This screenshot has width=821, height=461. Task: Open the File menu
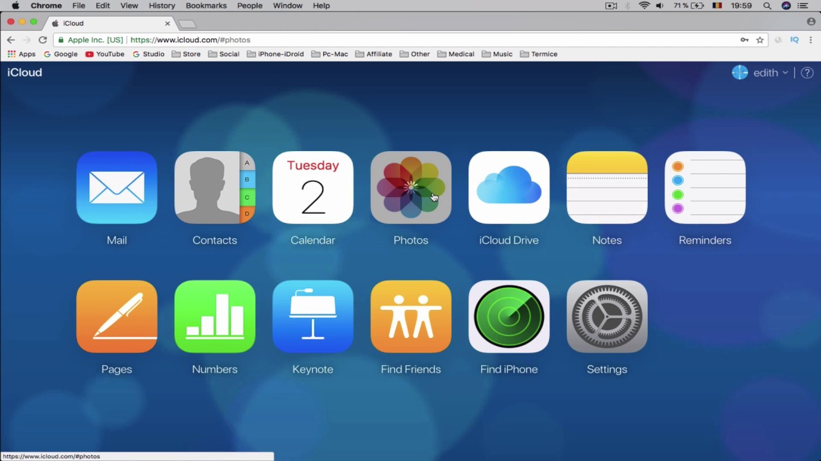[79, 6]
